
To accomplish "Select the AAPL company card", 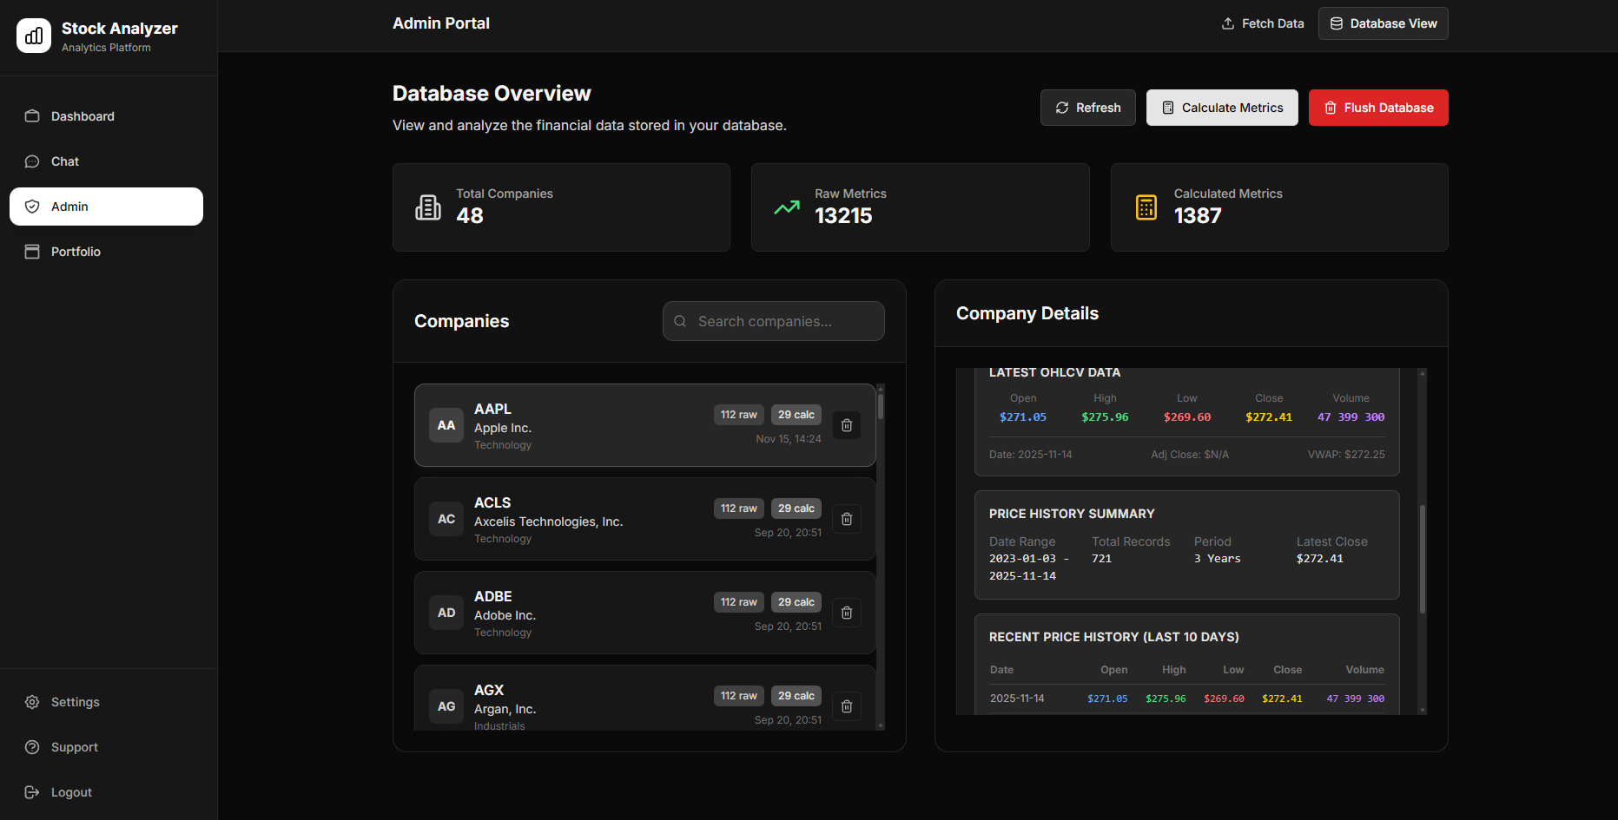I will pyautogui.click(x=608, y=425).
